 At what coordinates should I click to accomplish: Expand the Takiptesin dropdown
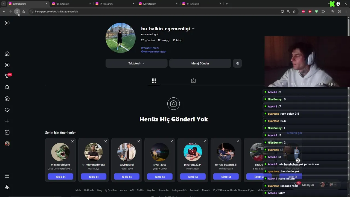(x=136, y=63)
